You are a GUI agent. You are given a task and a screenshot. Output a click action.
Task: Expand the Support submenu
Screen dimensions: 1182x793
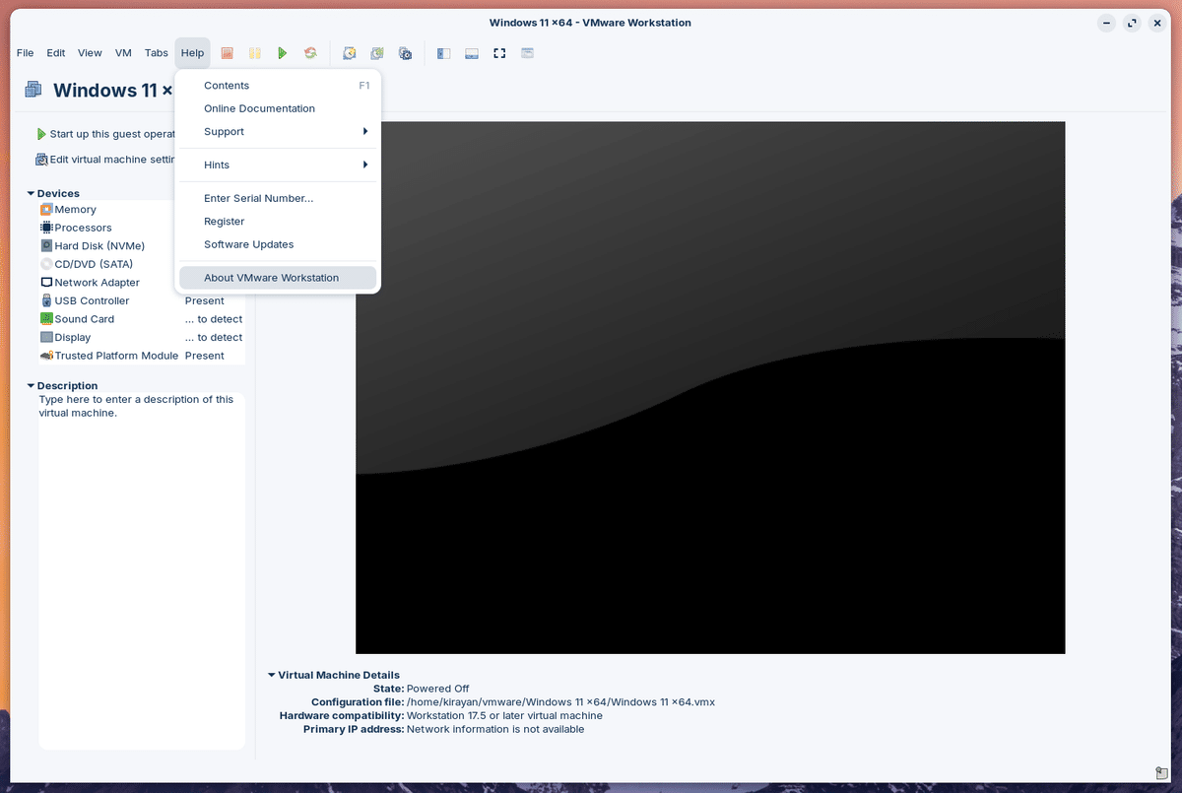[277, 132]
